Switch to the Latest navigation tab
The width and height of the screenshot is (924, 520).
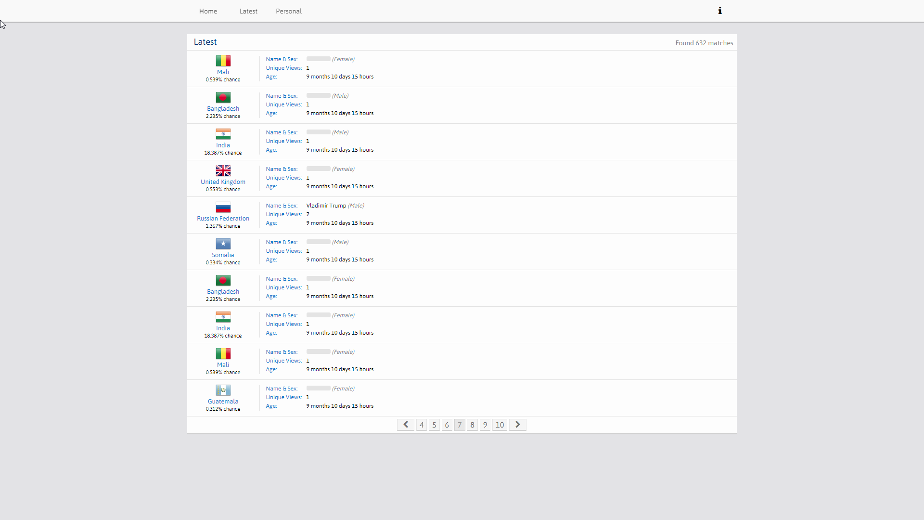[x=248, y=11]
